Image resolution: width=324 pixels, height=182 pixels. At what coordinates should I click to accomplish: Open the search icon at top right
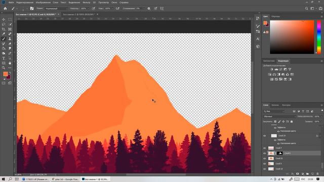pos(307,9)
